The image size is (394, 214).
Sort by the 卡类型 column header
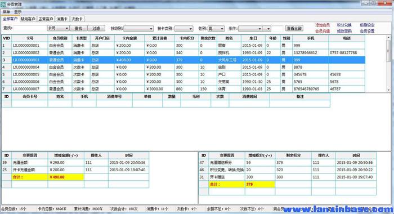81,38
